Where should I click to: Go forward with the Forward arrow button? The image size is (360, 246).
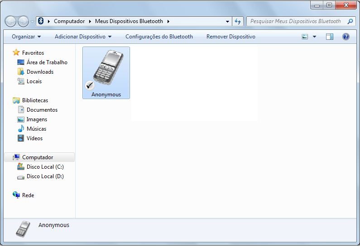pos(23,21)
